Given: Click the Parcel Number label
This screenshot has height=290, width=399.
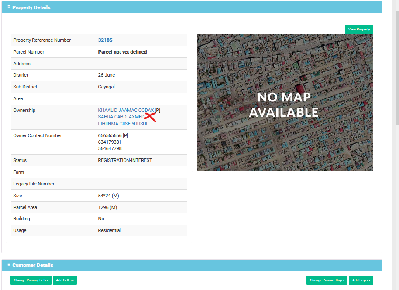Looking at the screenshot, I should (x=28, y=52).
